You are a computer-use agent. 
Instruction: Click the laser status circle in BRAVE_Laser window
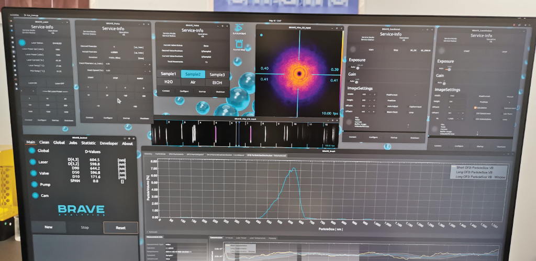[23, 43]
